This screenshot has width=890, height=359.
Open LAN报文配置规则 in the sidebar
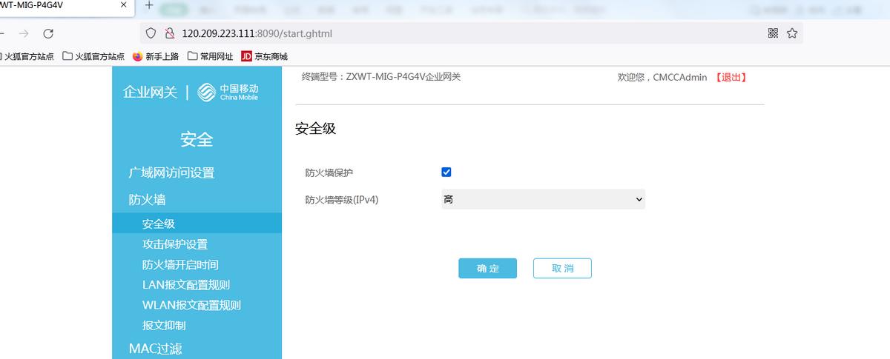click(186, 285)
